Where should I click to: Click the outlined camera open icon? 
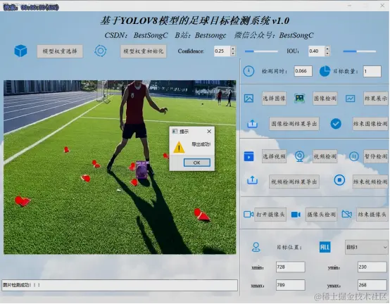click(x=249, y=214)
